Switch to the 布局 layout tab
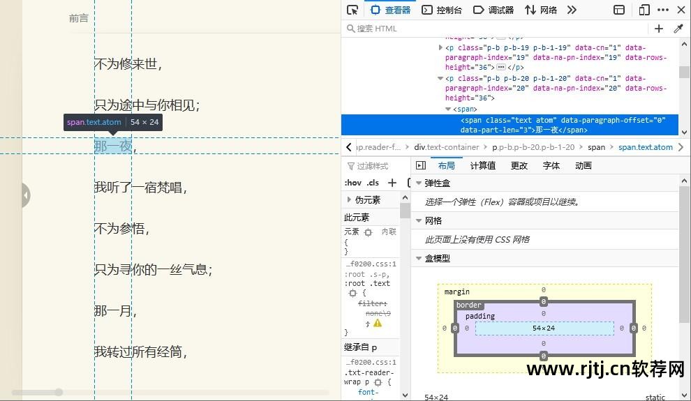The height and width of the screenshot is (401, 691). tap(447, 165)
